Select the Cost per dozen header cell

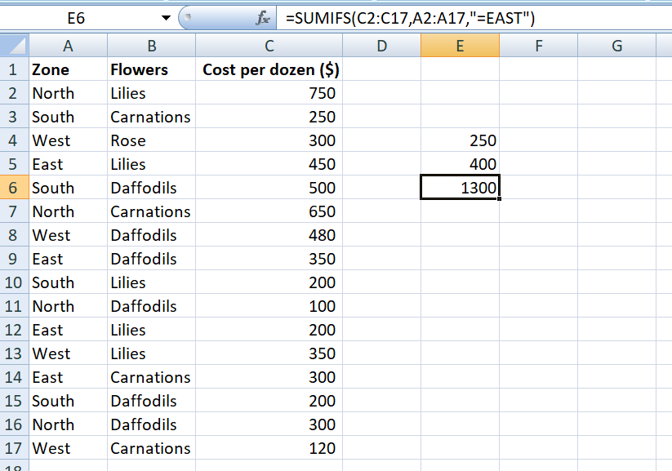269,69
